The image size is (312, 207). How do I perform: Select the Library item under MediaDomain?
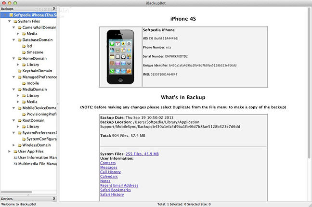(x=33, y=95)
